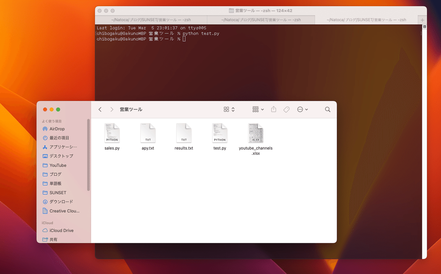
Task: Open Creative Cloud Files in sidebar
Action: pyautogui.click(x=64, y=211)
